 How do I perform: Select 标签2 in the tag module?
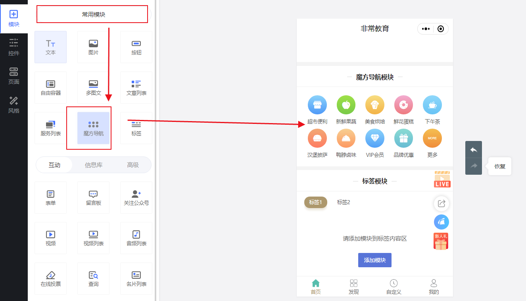(344, 202)
